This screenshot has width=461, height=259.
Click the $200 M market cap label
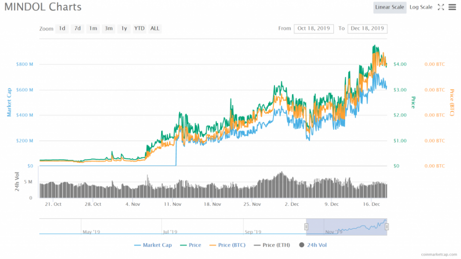tap(25, 141)
